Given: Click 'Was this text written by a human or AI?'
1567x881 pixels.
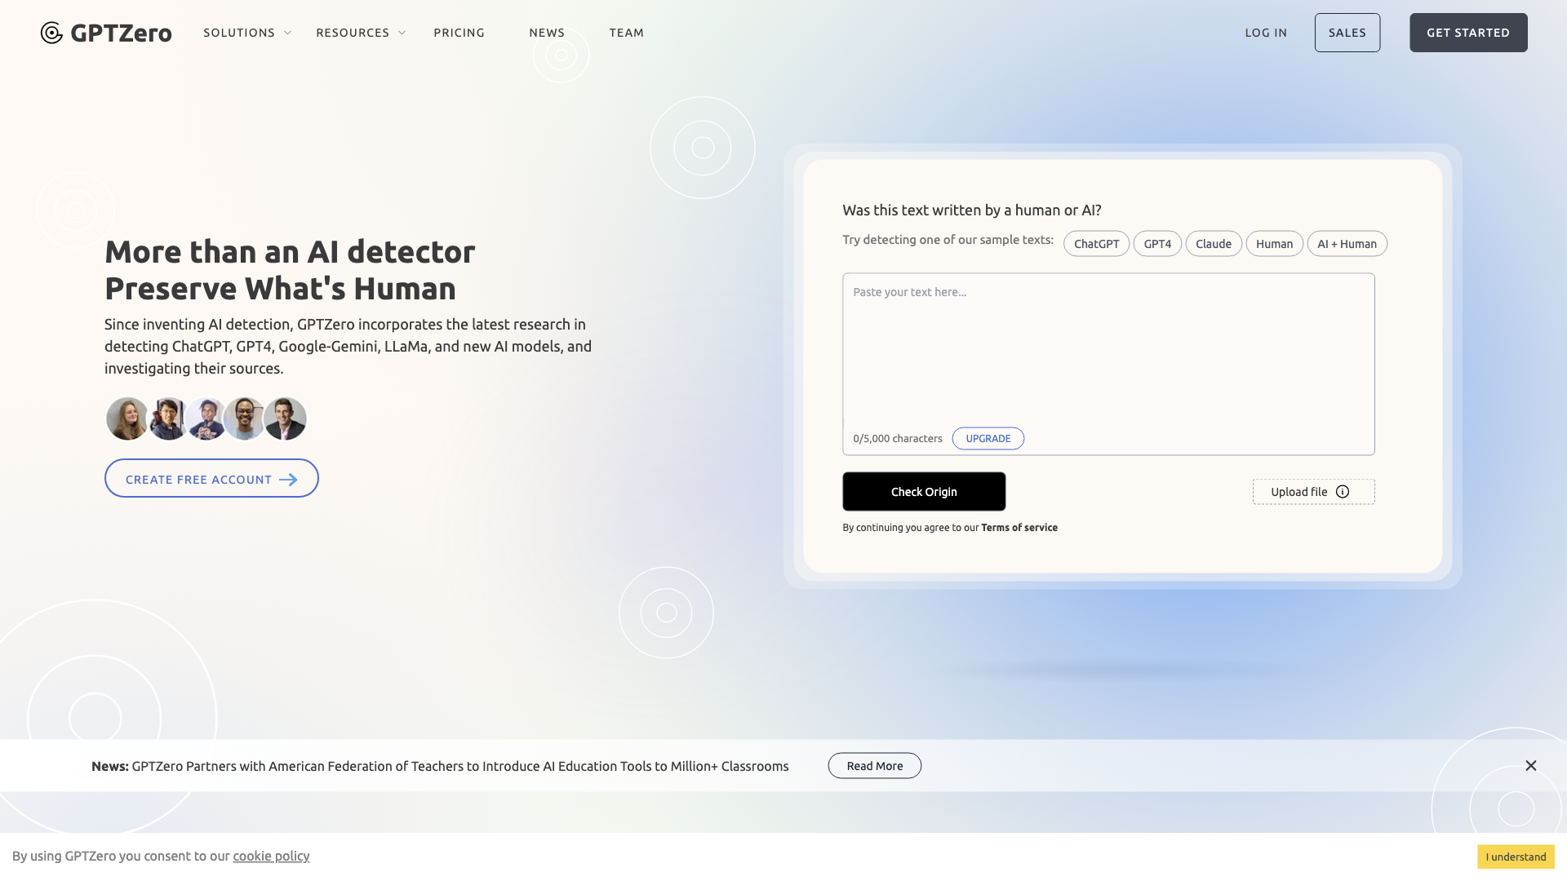Looking at the screenshot, I should (x=972, y=210).
